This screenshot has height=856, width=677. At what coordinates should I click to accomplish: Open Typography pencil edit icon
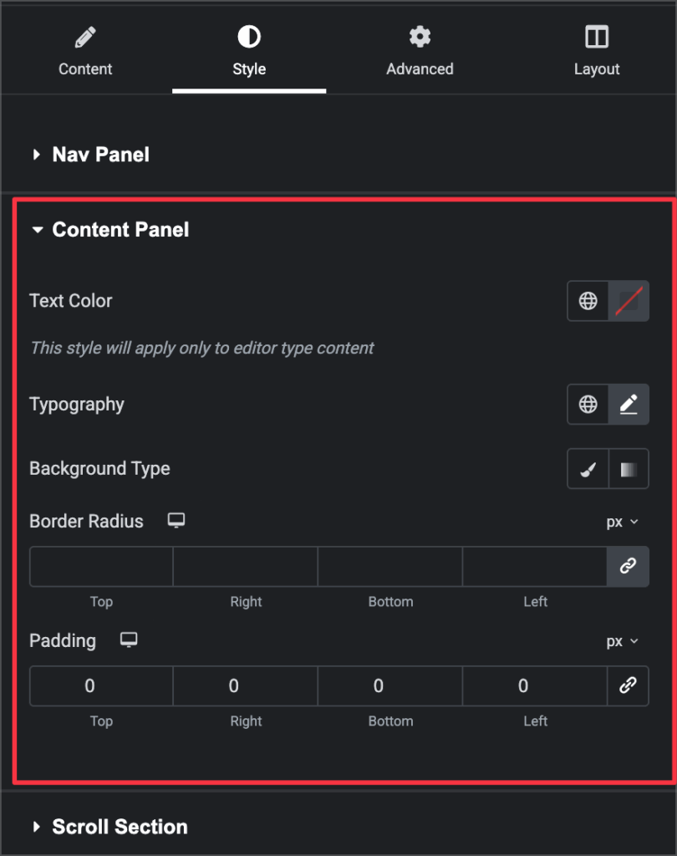629,405
